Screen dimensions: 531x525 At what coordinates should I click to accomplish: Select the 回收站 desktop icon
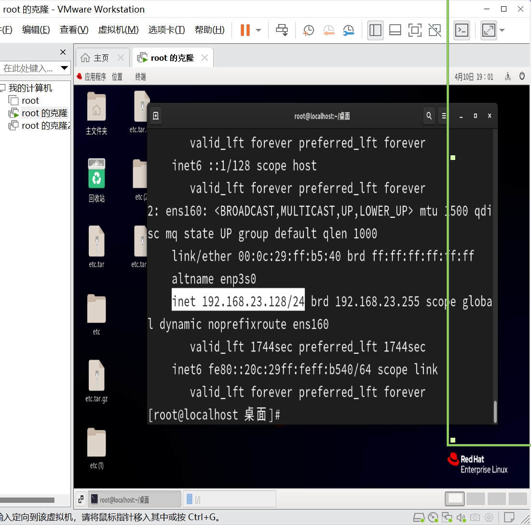96,181
